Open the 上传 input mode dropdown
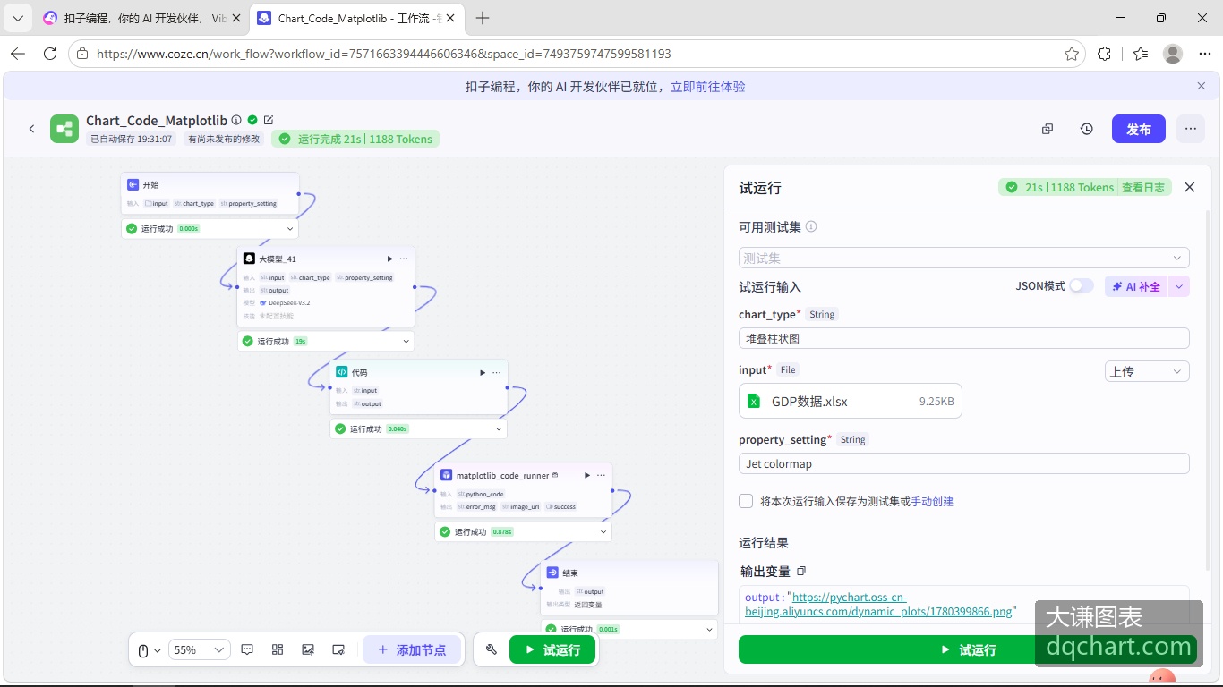Screen dimensions: 1223x687 point(1147,371)
